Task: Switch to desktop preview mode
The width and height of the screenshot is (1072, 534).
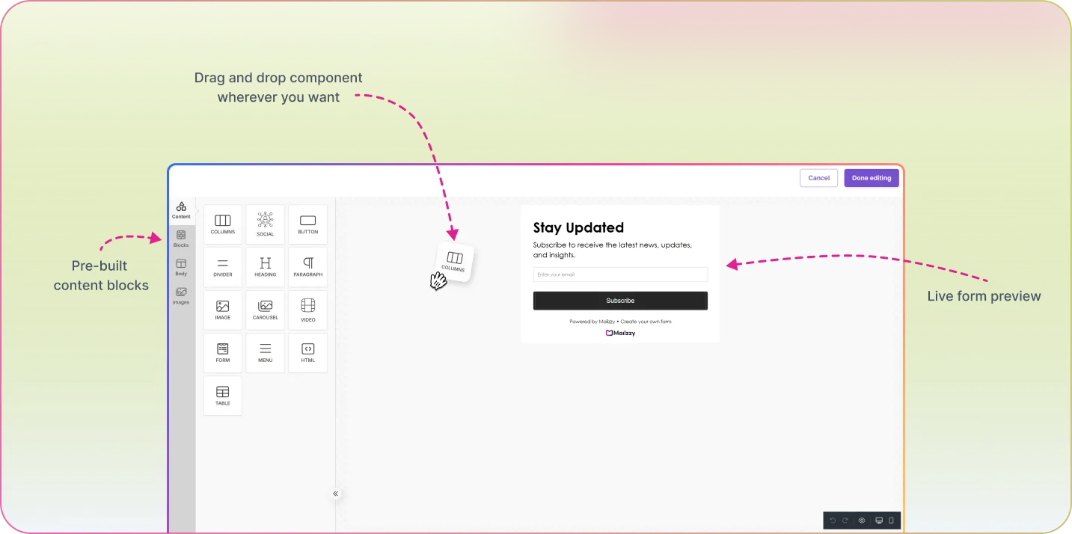Action: [x=879, y=521]
